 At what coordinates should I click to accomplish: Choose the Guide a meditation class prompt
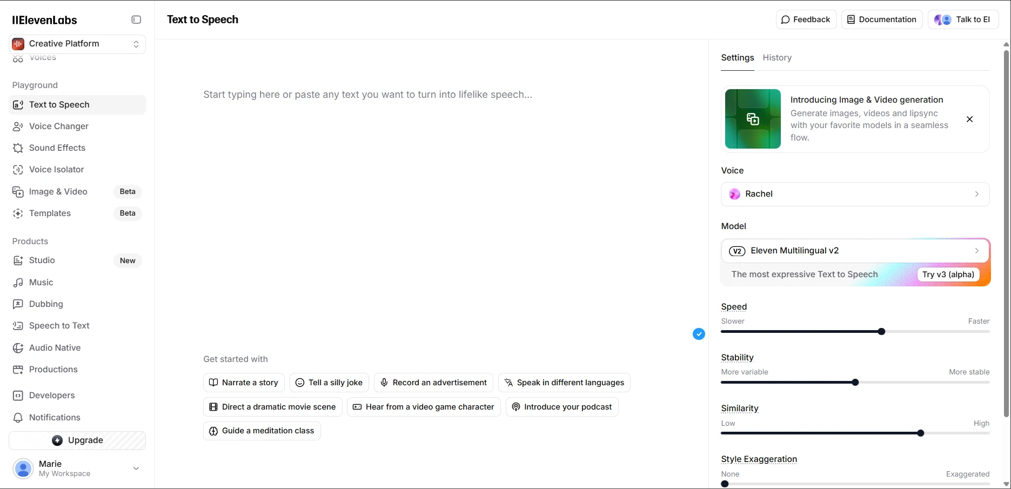pos(262,431)
